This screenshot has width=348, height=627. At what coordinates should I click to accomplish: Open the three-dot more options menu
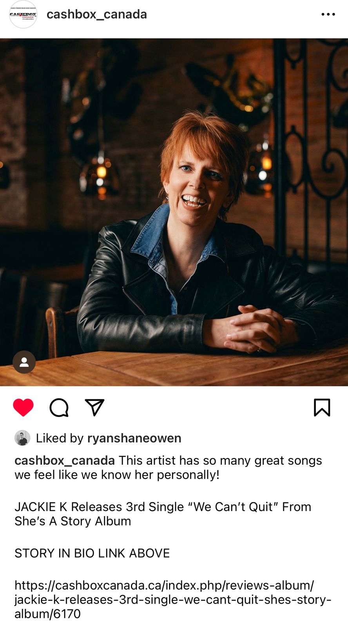[x=328, y=14]
